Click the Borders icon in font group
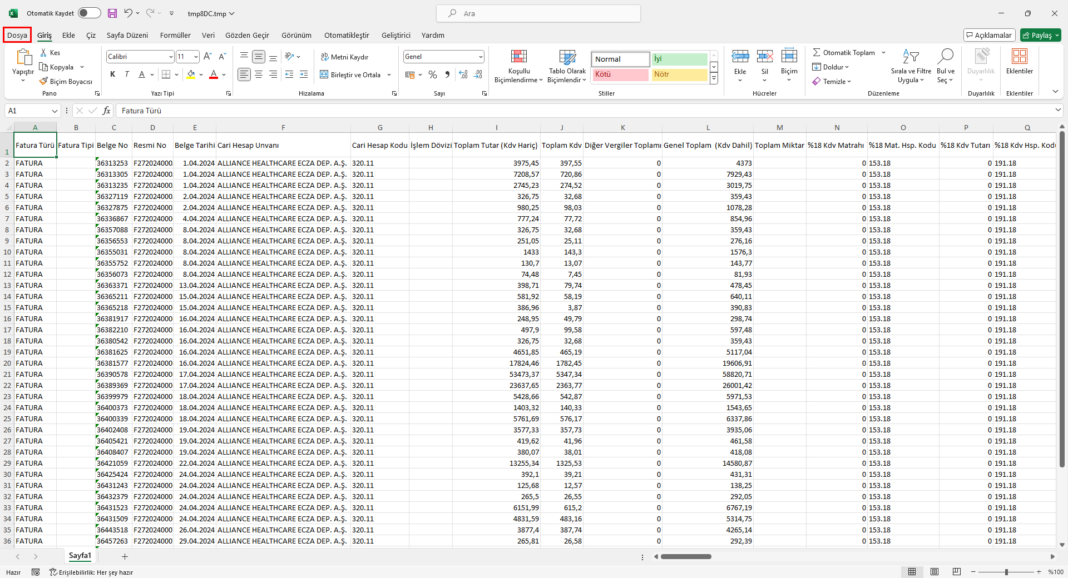Screen dimensions: 1068x578 (166, 74)
